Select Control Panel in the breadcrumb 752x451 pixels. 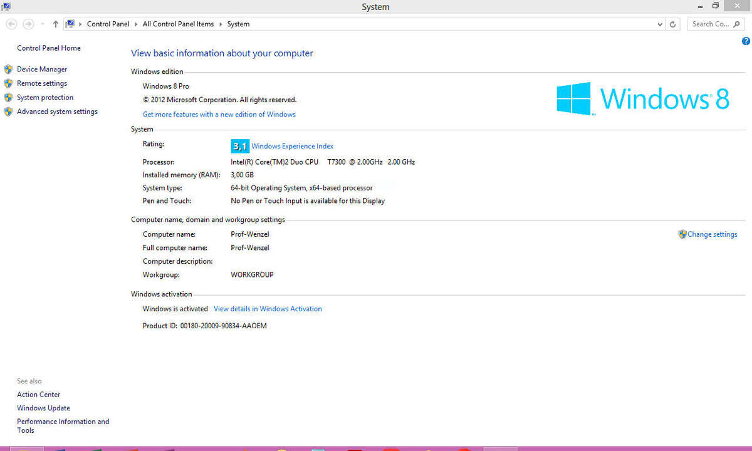108,24
